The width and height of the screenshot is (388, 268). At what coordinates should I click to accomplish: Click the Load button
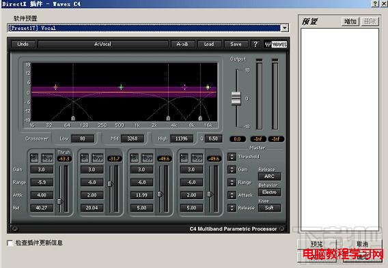point(209,44)
